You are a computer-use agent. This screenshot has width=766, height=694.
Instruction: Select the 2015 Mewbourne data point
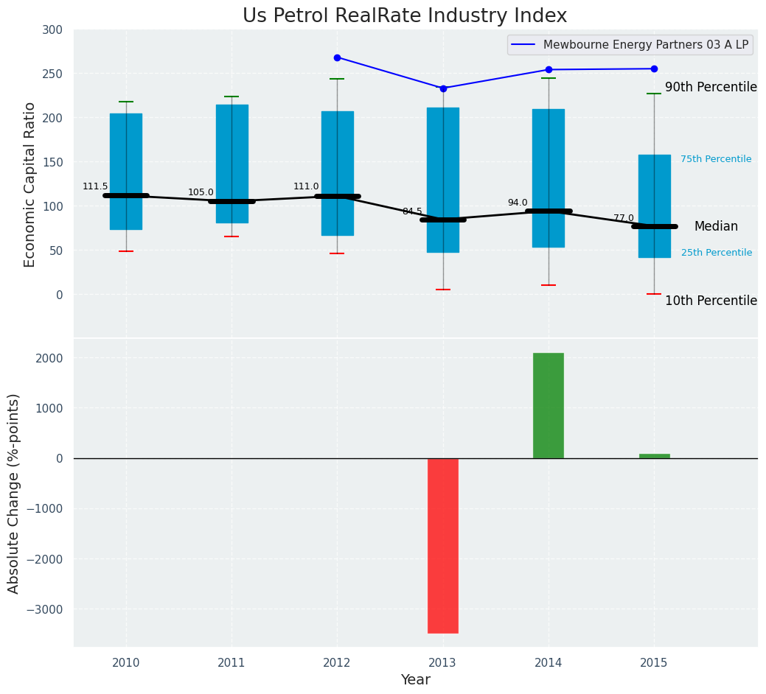654,69
